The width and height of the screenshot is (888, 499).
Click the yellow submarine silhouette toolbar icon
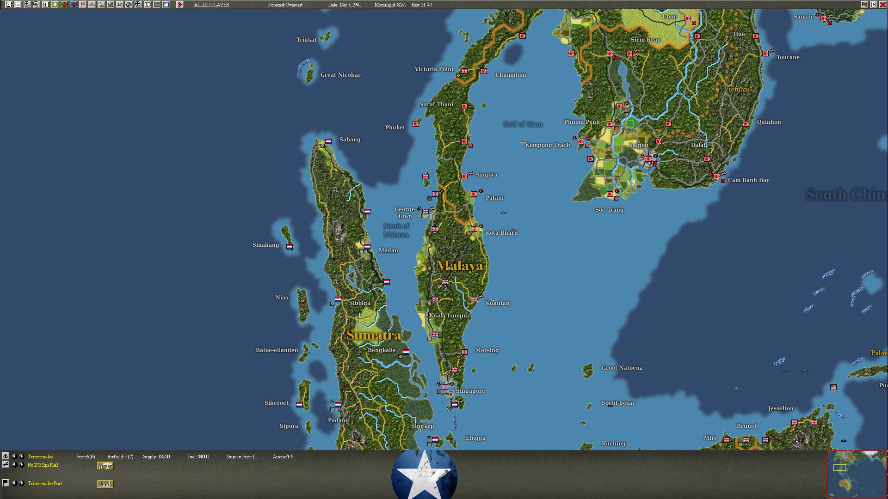(x=92, y=5)
